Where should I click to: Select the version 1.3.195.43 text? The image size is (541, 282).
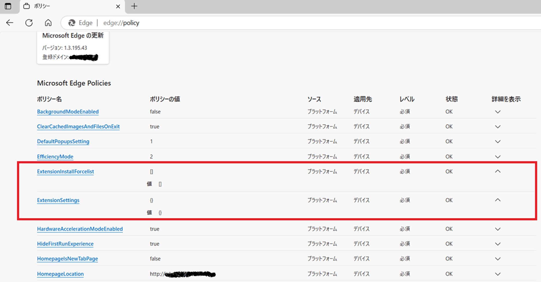[75, 48]
